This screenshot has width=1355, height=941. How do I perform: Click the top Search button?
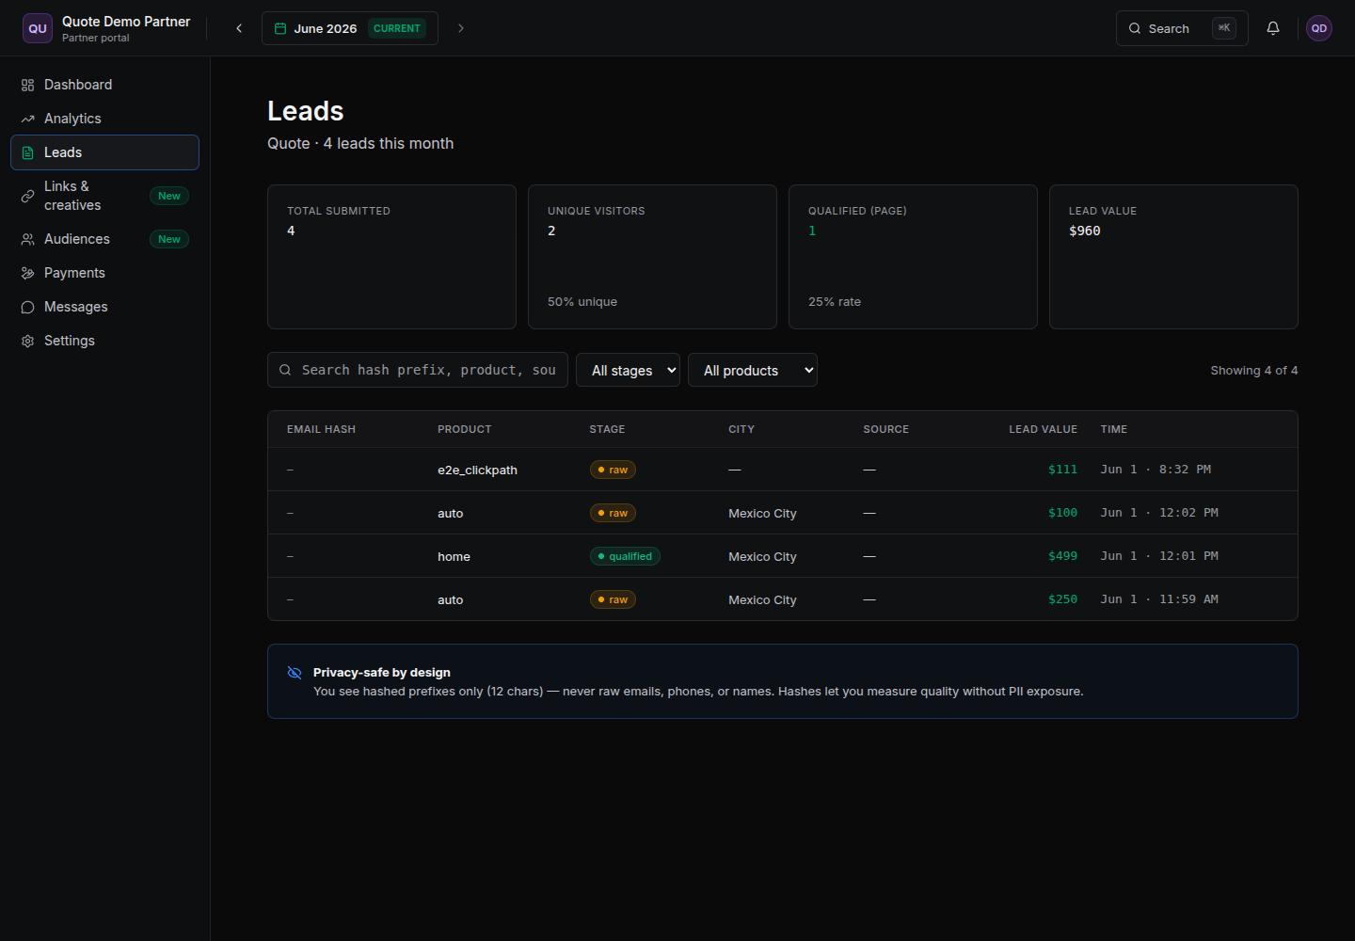(1182, 28)
